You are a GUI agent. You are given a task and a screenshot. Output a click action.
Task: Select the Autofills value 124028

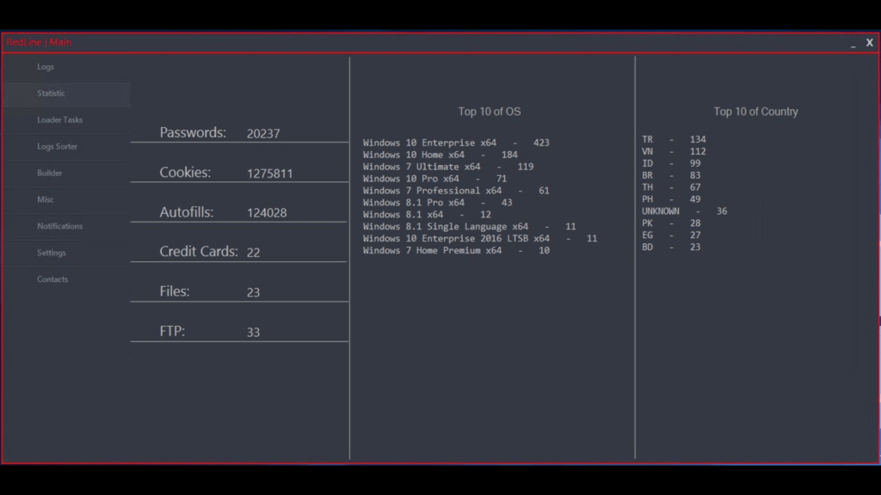(x=267, y=213)
